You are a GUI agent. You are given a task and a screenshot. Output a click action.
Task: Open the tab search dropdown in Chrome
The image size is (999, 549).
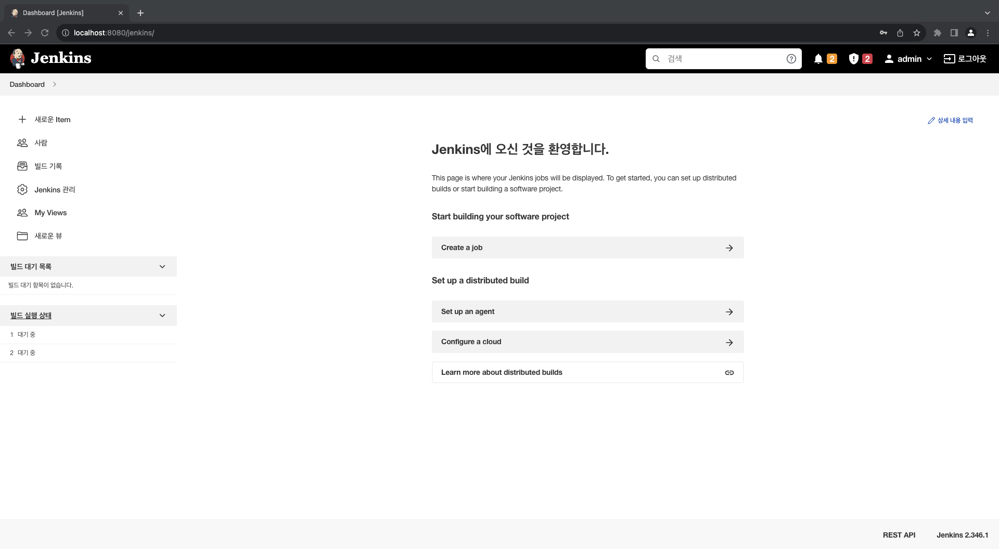(x=988, y=13)
